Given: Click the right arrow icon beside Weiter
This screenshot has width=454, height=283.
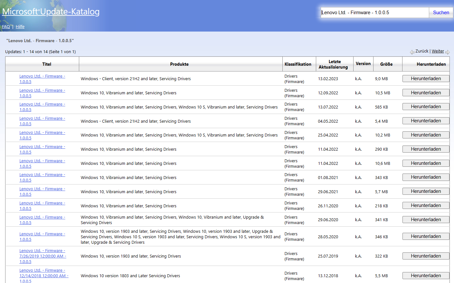Looking at the screenshot, I should tap(447, 52).
